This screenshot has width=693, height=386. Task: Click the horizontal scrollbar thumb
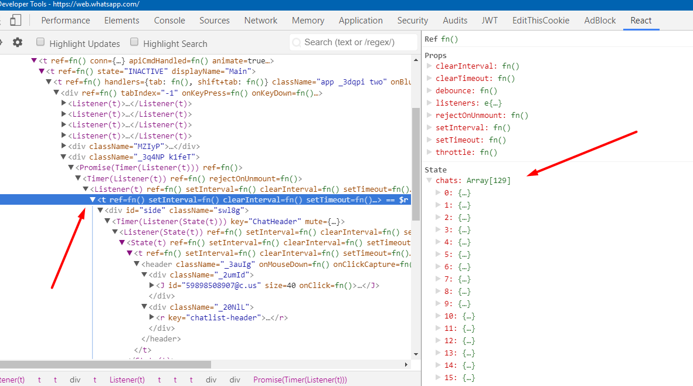click(x=105, y=365)
